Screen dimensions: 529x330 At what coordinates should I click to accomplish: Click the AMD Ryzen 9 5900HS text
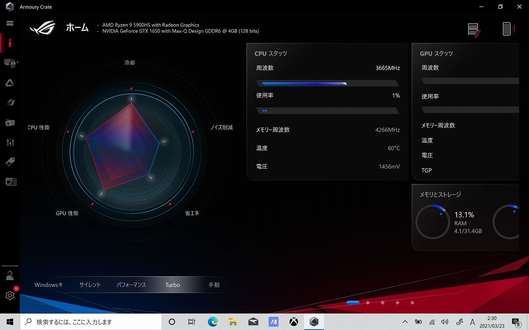tap(151, 25)
